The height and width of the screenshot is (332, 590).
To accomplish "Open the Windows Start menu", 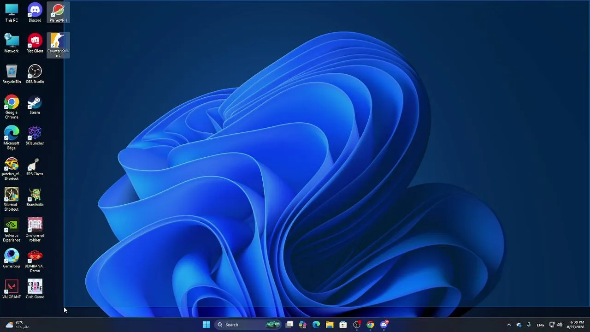I will [206, 325].
